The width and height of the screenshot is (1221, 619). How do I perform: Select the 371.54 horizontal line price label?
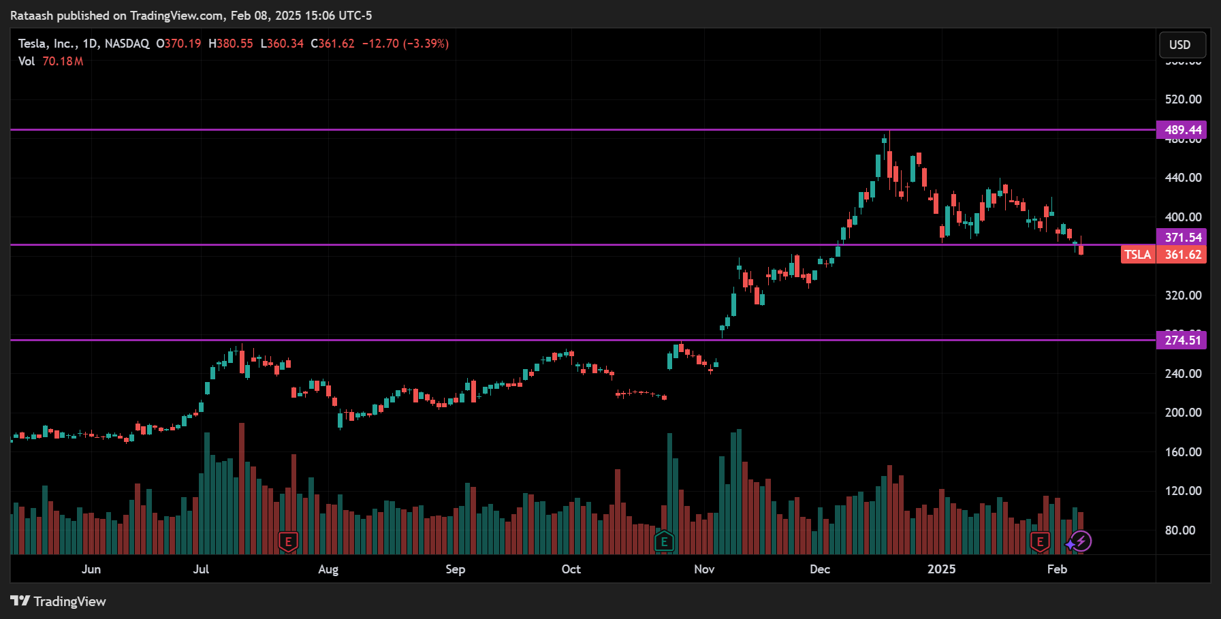pyautogui.click(x=1182, y=237)
